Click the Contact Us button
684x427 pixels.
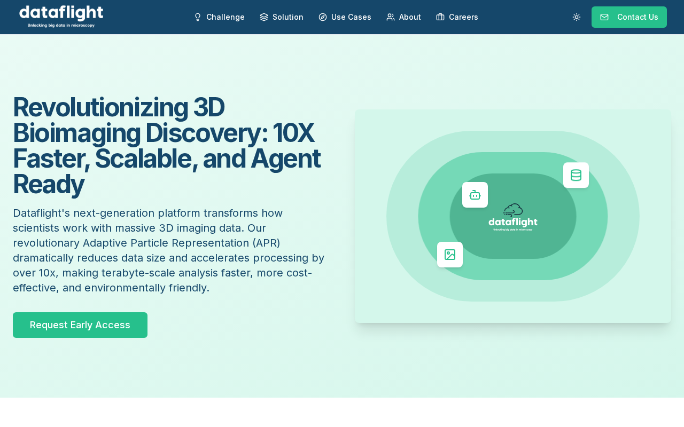coord(629,17)
